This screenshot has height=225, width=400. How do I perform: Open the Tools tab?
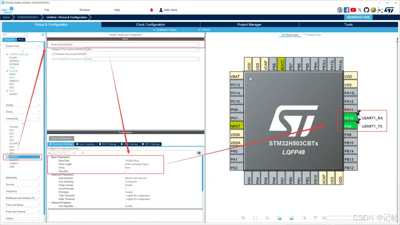tap(348, 24)
